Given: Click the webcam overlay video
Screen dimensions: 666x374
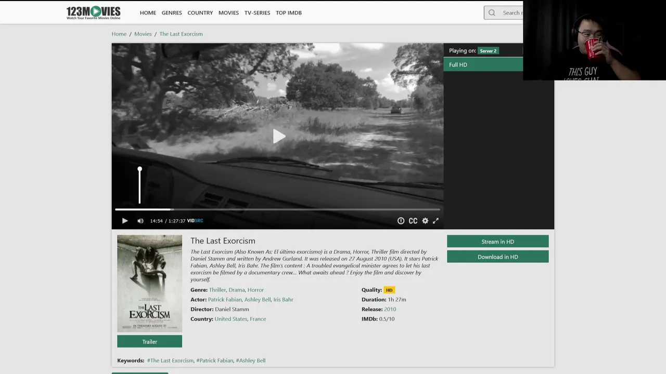Looking at the screenshot, I should coord(594,40).
